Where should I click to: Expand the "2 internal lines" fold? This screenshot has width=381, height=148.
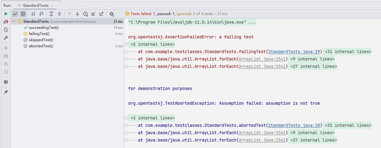[x=126, y=44]
